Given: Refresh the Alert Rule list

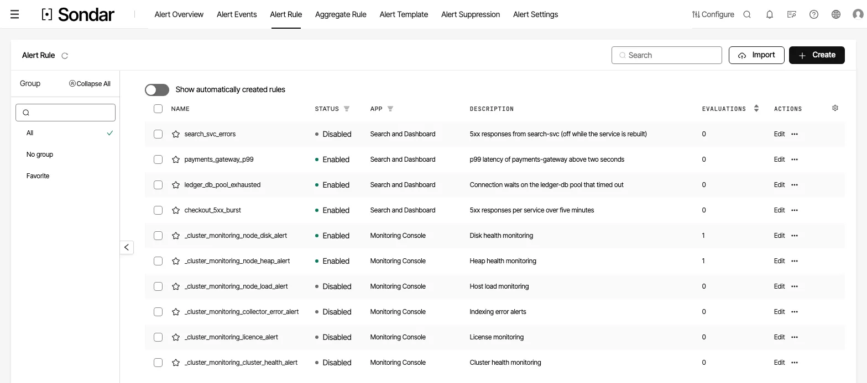Looking at the screenshot, I should point(65,56).
